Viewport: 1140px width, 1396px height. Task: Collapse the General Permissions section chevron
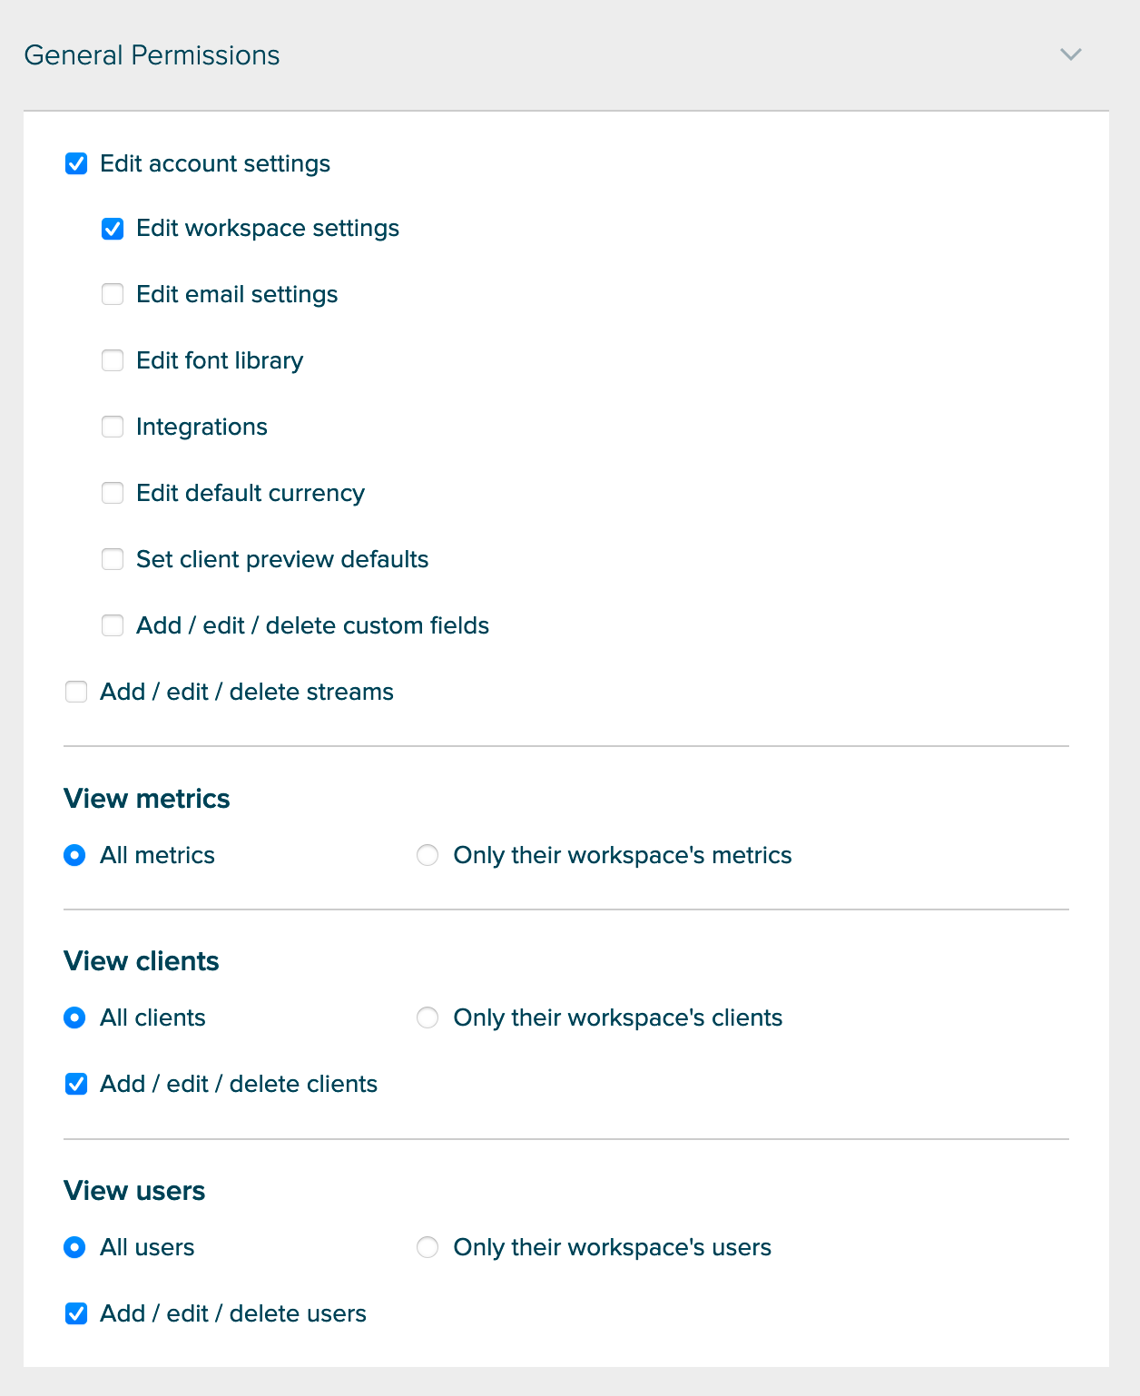click(1071, 54)
